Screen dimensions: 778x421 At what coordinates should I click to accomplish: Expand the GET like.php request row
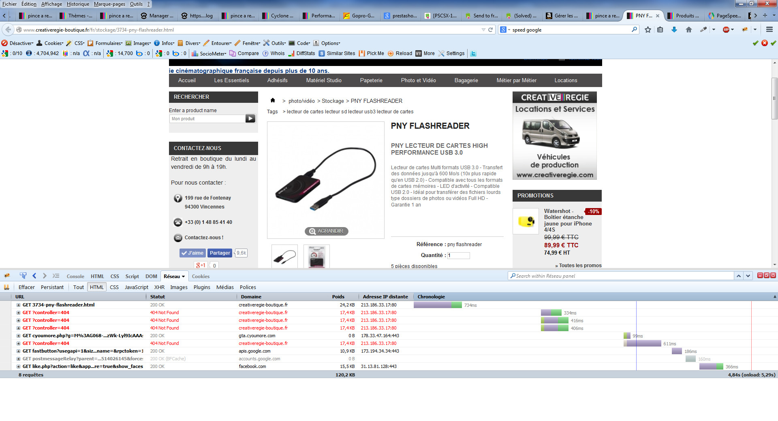pyautogui.click(x=18, y=366)
